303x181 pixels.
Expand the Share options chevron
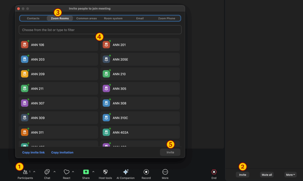93,172
